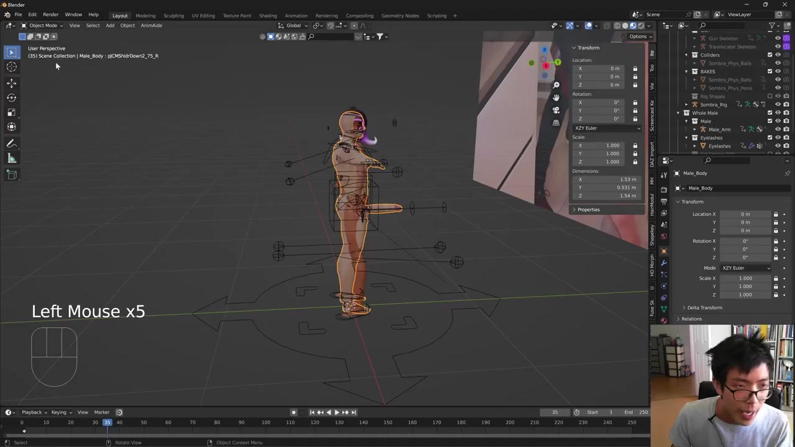The width and height of the screenshot is (795, 447).
Task: Hide the Eyelashes collection in outliner
Action: pos(778,138)
